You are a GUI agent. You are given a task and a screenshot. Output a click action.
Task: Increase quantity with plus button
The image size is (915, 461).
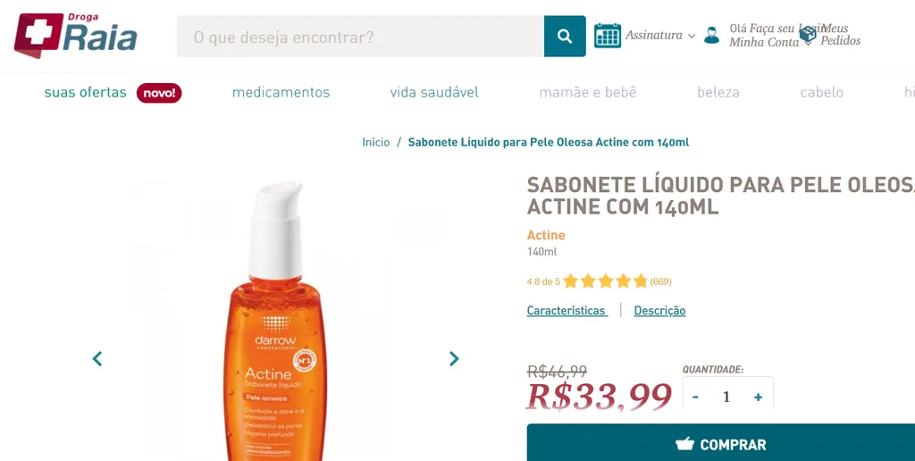pos(758,398)
